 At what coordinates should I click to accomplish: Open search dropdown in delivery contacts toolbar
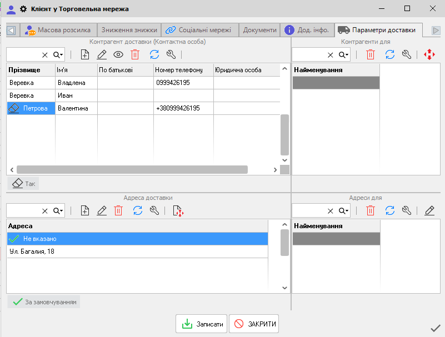coord(58,54)
